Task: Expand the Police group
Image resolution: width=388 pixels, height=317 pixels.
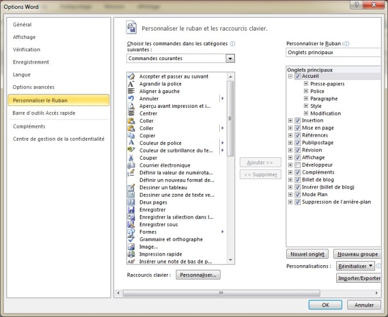Action: (x=306, y=91)
